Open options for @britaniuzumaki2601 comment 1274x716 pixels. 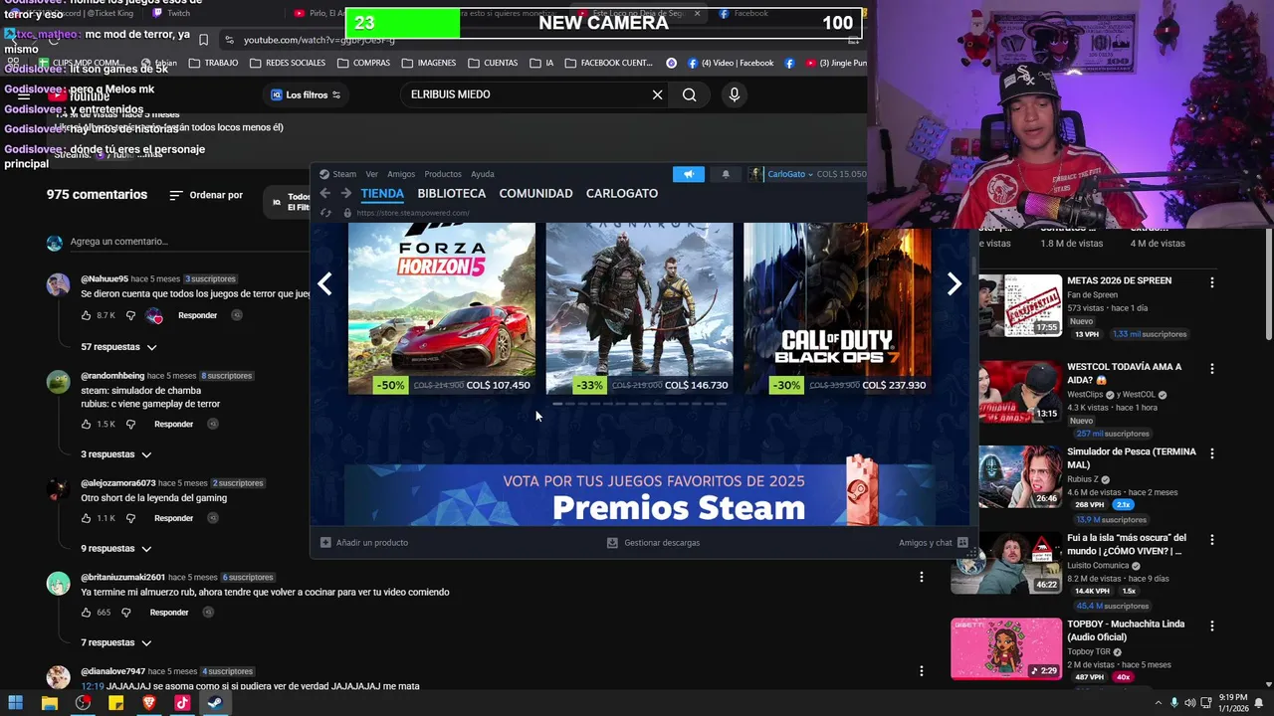(922, 577)
